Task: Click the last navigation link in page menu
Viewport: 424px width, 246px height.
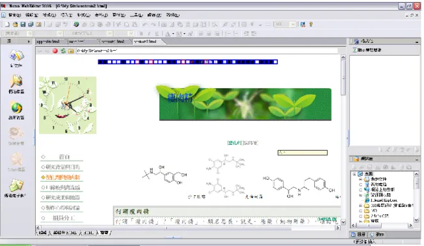Action: click(62, 218)
